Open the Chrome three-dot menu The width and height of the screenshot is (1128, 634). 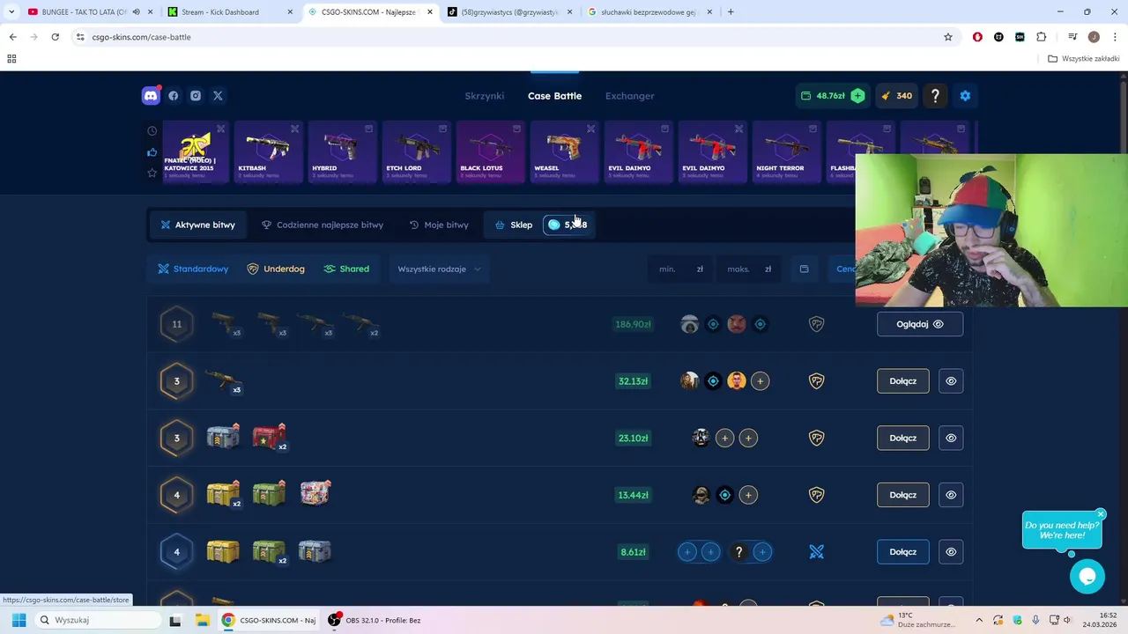pos(1114,37)
